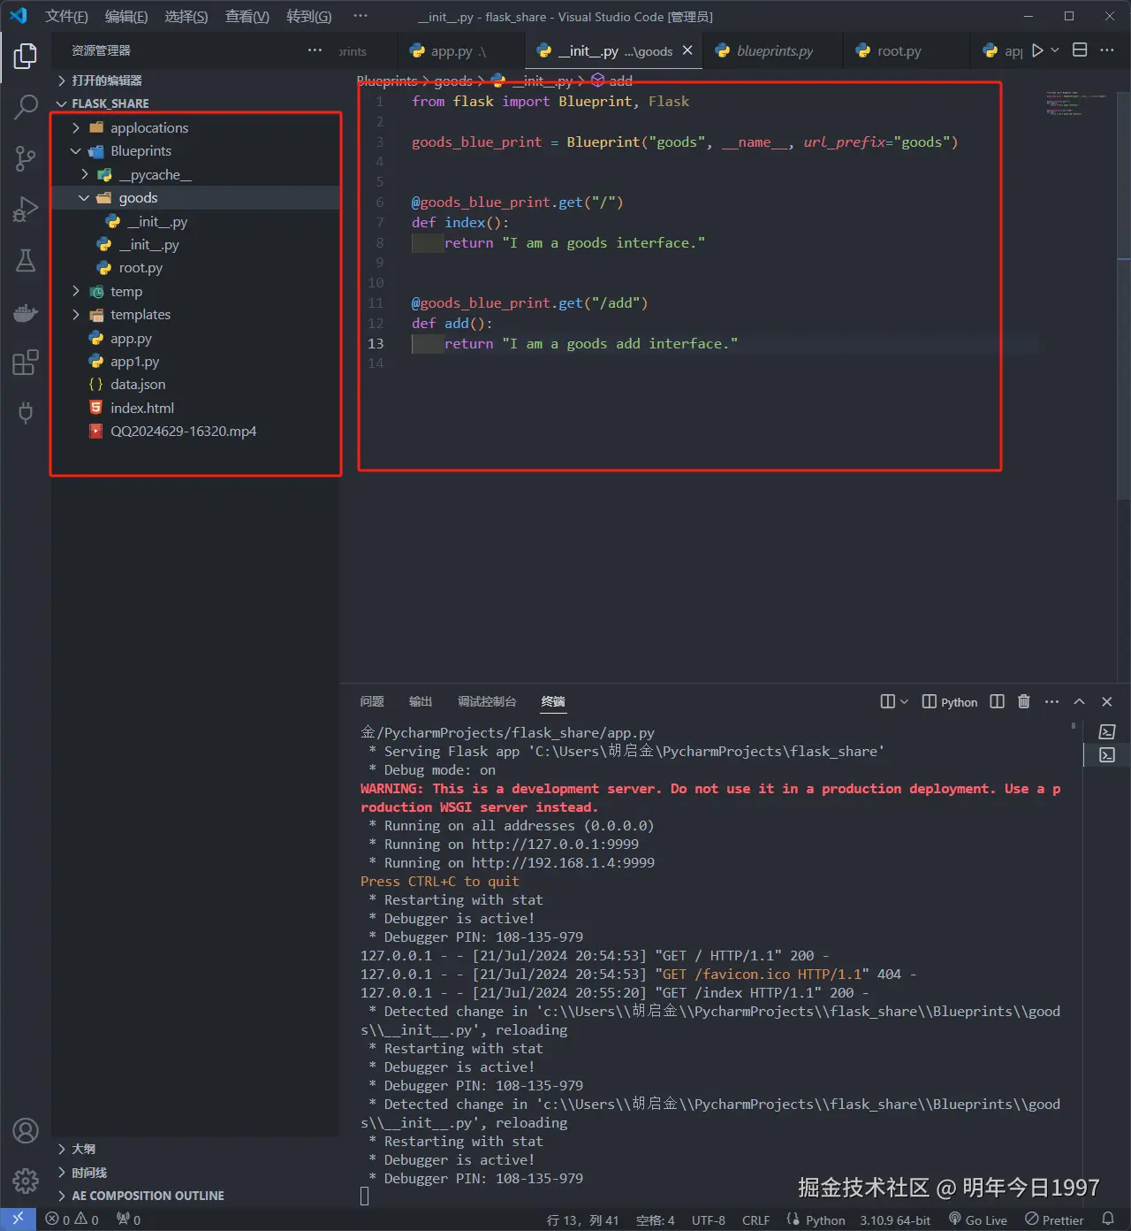This screenshot has height=1231, width=1131.
Task: Change CRLF line ending setting
Action: (x=755, y=1220)
